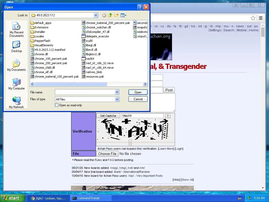Click right arrow of file list scrollbar
Screen dimensions: 269x202
(x=145, y=84)
